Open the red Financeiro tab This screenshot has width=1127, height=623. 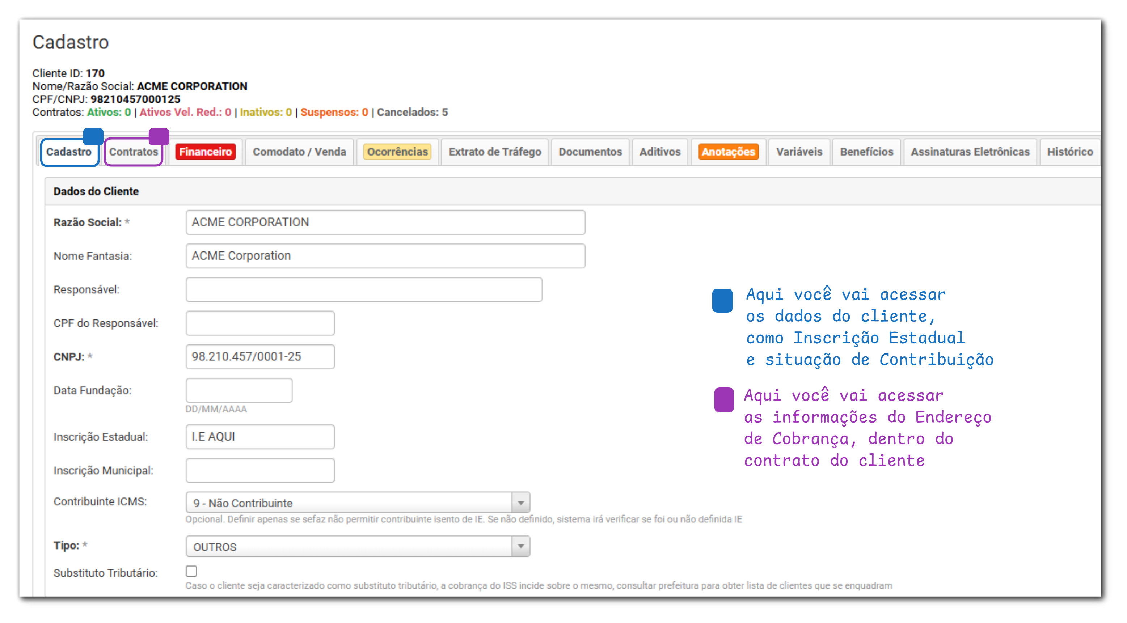click(205, 152)
